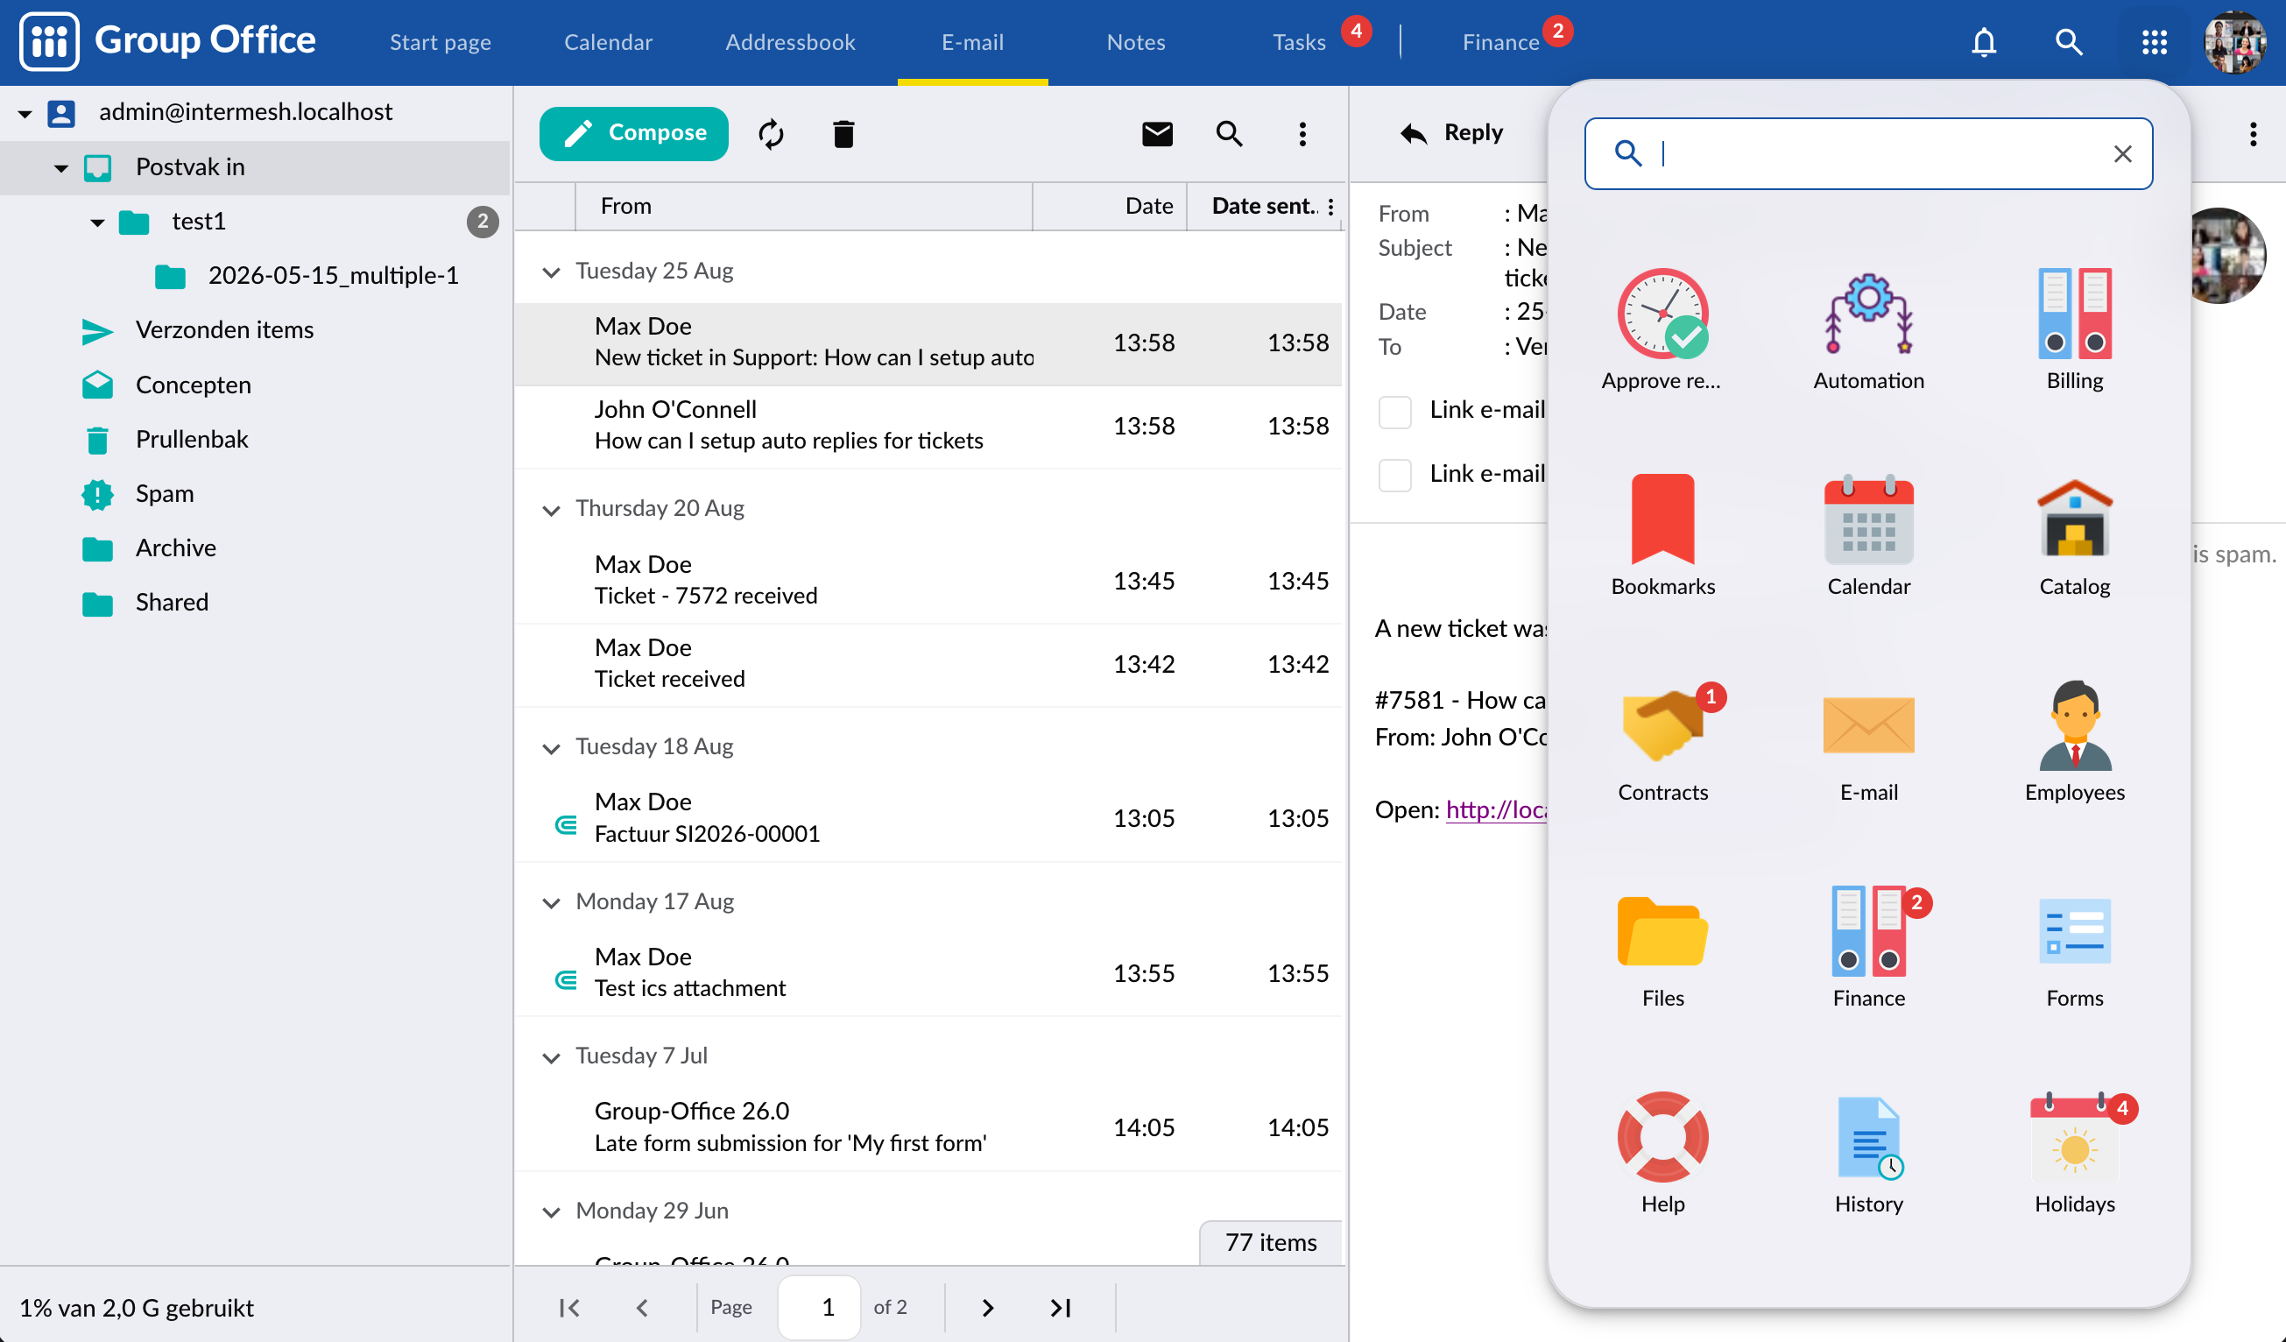Collapse the Postvak in folder
This screenshot has width=2286, height=1342.
60,168
